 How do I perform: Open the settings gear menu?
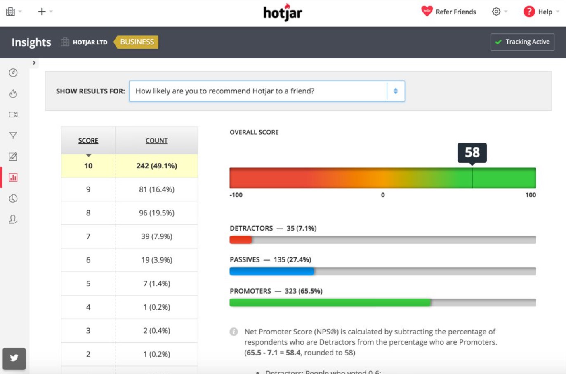pyautogui.click(x=498, y=12)
